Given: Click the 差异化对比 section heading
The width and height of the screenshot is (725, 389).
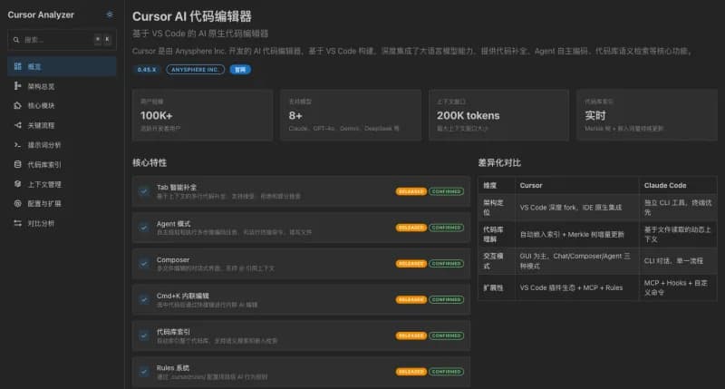Looking at the screenshot, I should click(x=499, y=163).
